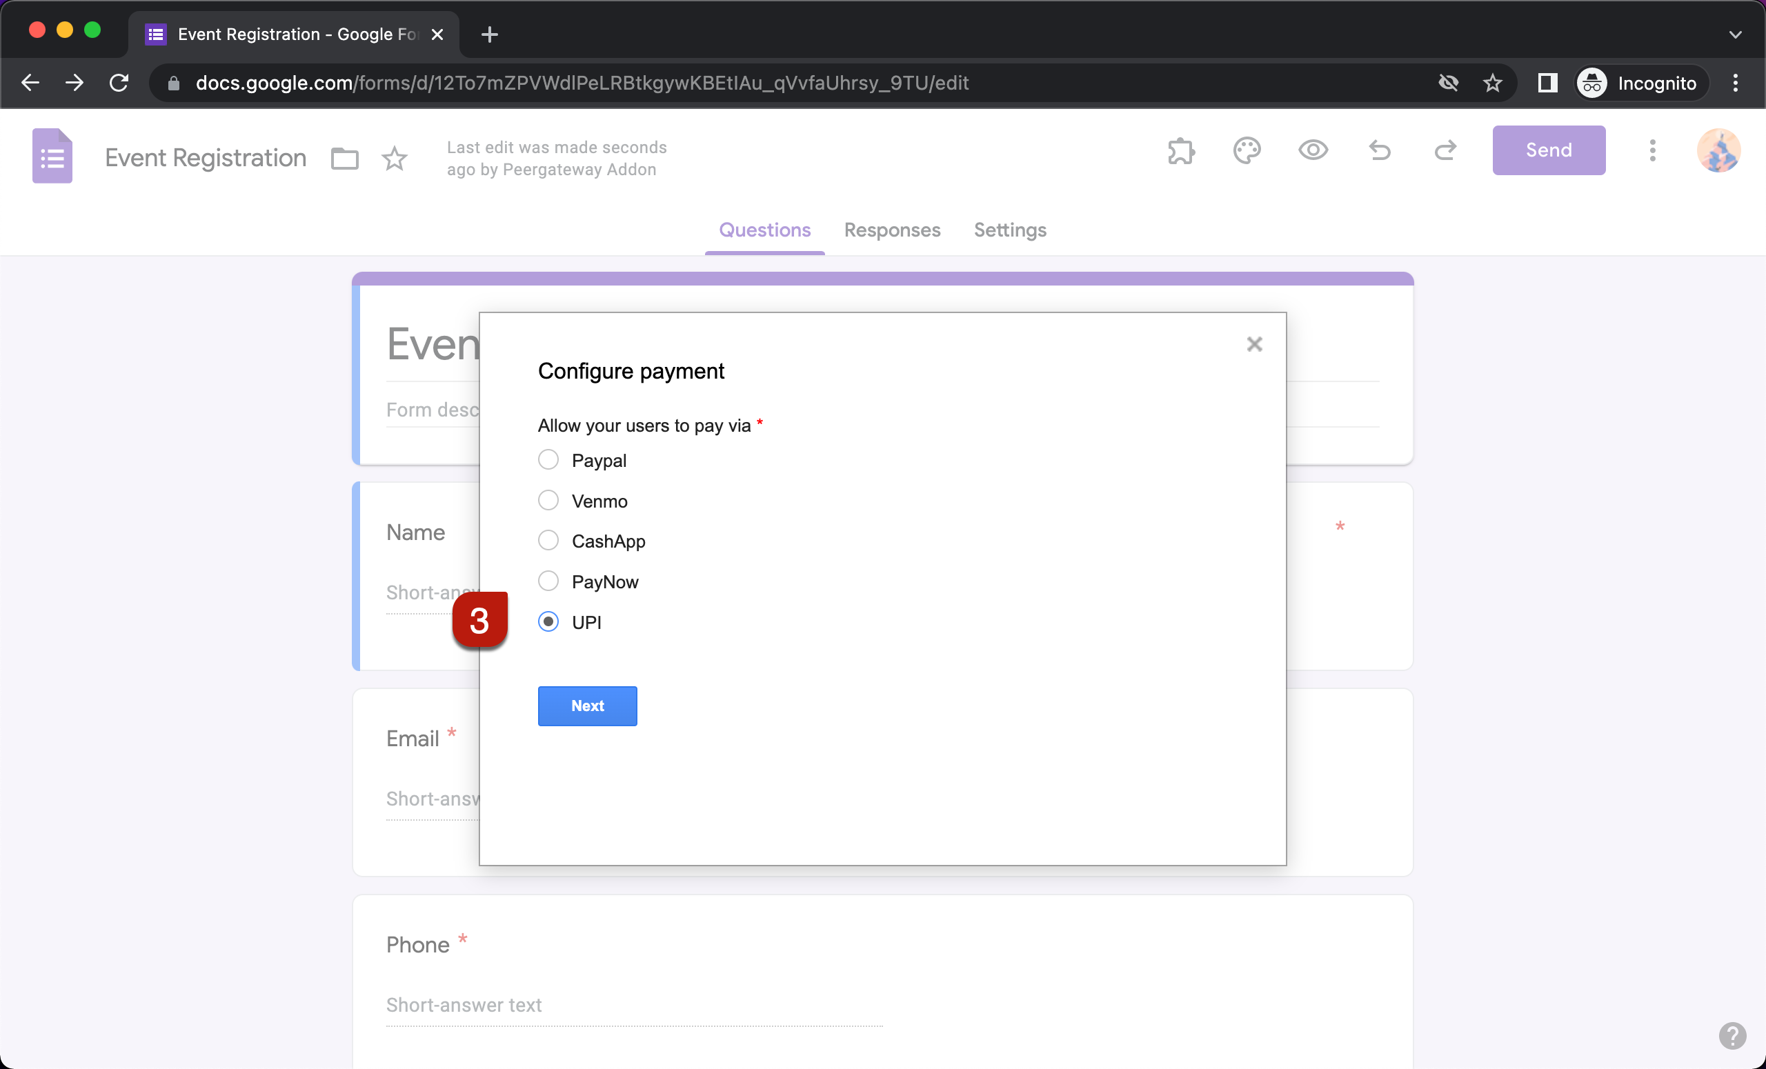This screenshot has width=1766, height=1069.
Task: Open the Add-ons puzzle icon
Action: tap(1180, 150)
